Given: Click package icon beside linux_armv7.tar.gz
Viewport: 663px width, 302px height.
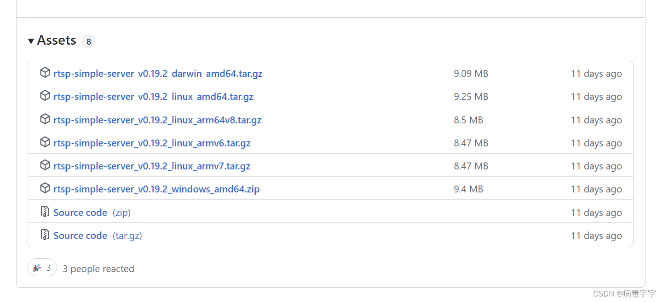Looking at the screenshot, I should tap(45, 165).
